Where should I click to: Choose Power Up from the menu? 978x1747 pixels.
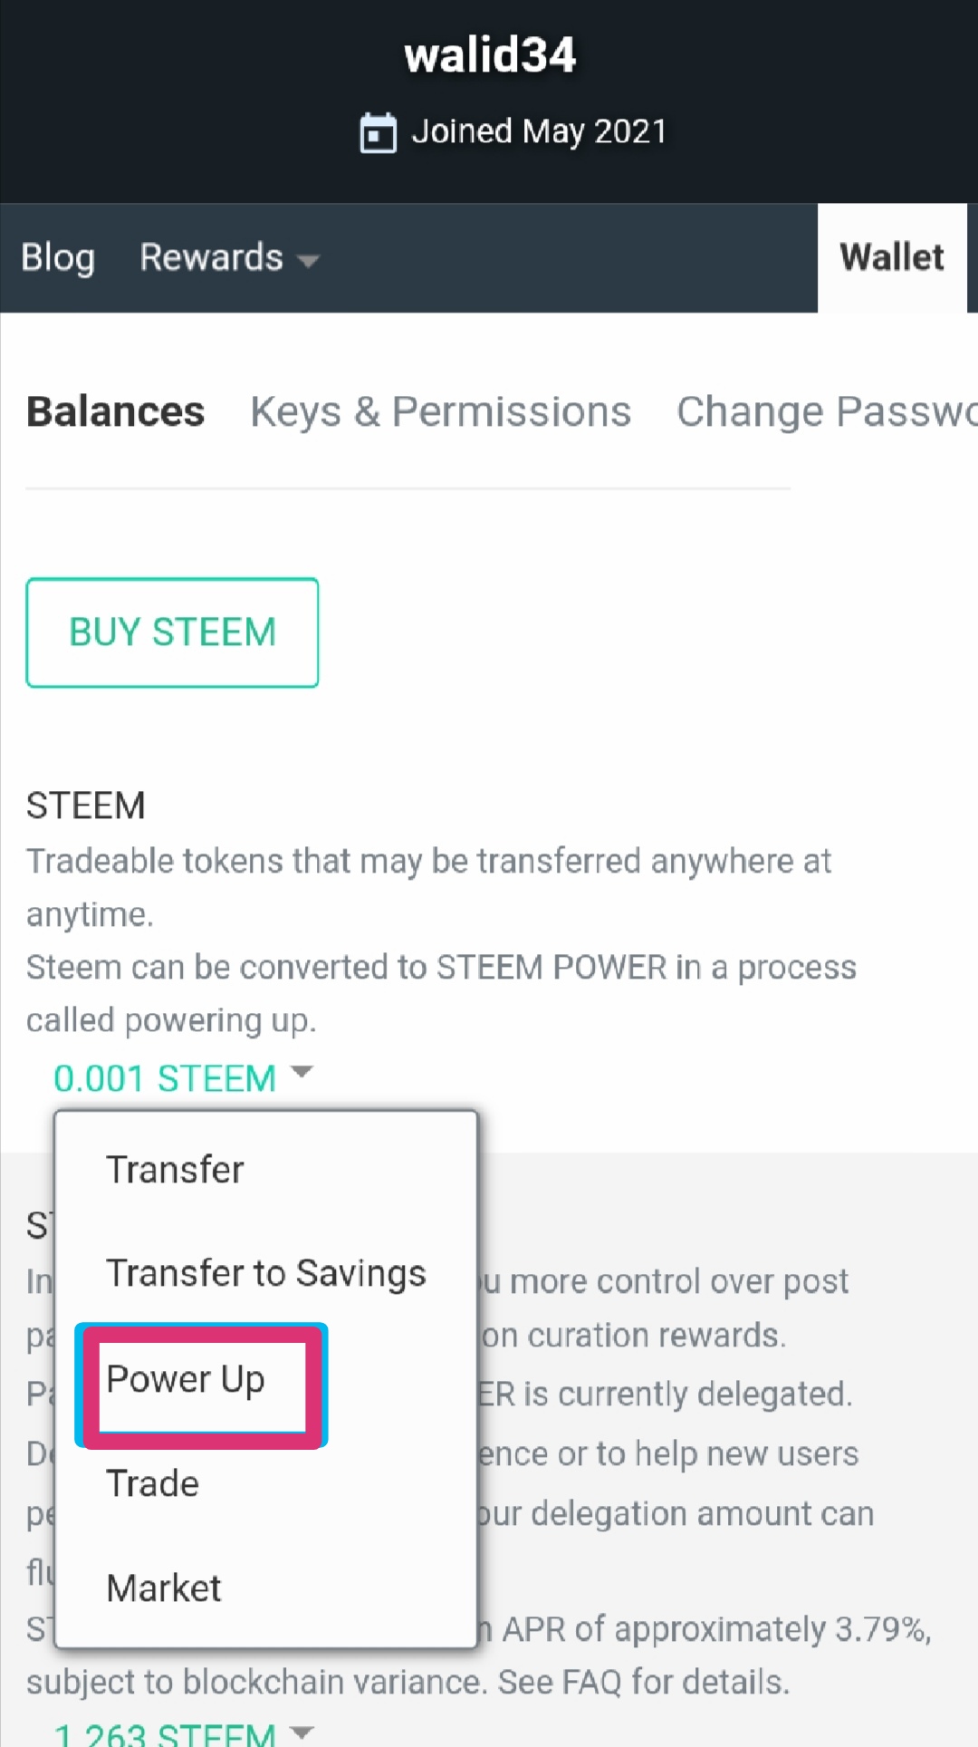[186, 1380]
